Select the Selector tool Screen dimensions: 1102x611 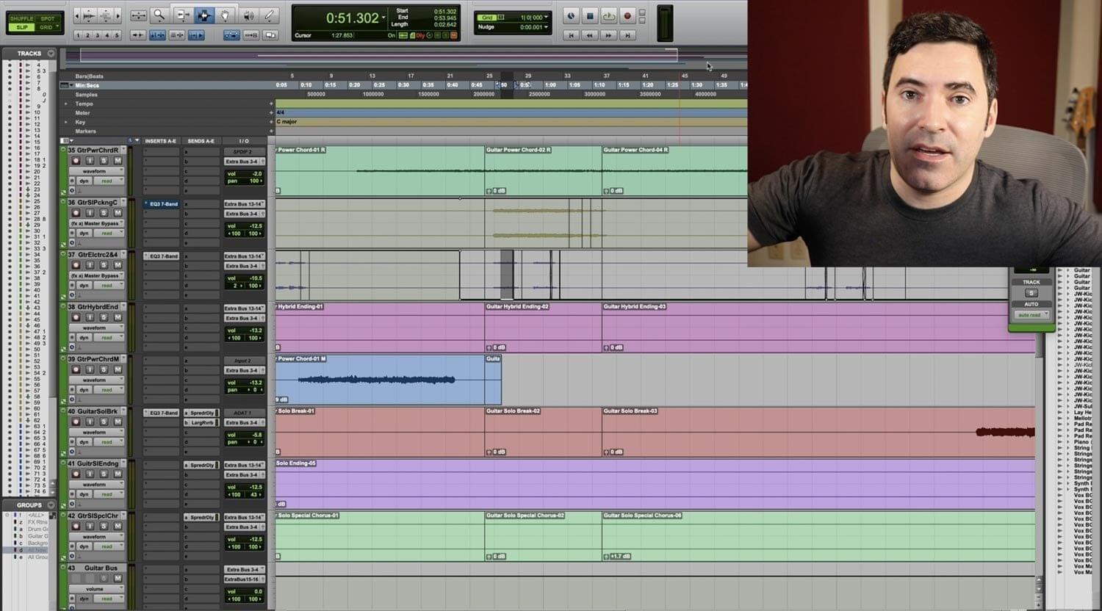(x=204, y=15)
